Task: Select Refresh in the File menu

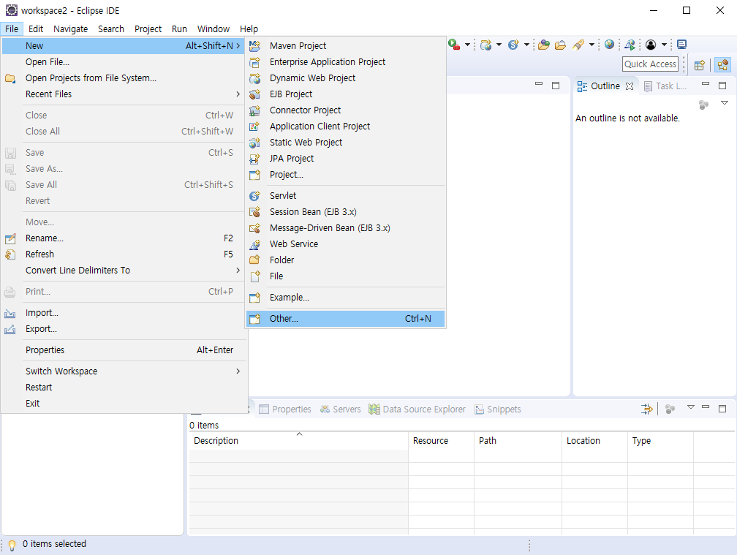Action: click(x=124, y=254)
